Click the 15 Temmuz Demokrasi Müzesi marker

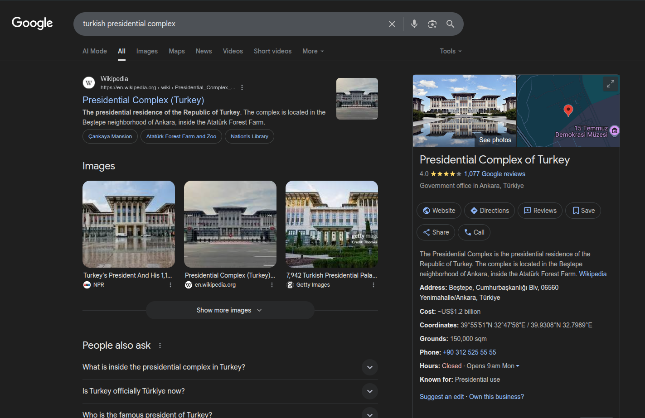(x=615, y=131)
